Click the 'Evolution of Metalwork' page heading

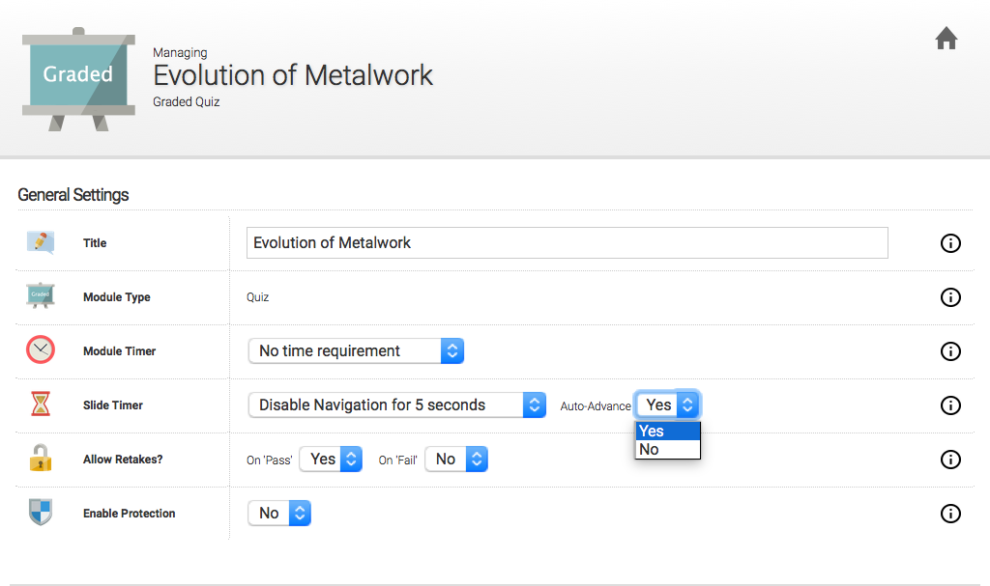click(x=293, y=75)
